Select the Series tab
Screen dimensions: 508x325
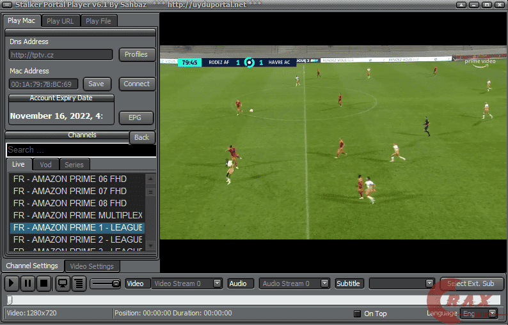click(74, 165)
